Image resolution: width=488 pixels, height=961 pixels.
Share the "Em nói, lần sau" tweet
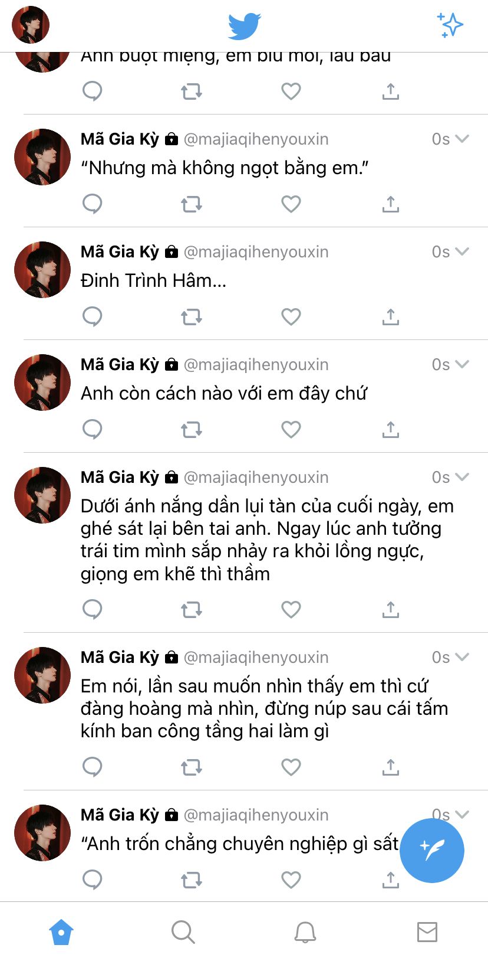(390, 767)
